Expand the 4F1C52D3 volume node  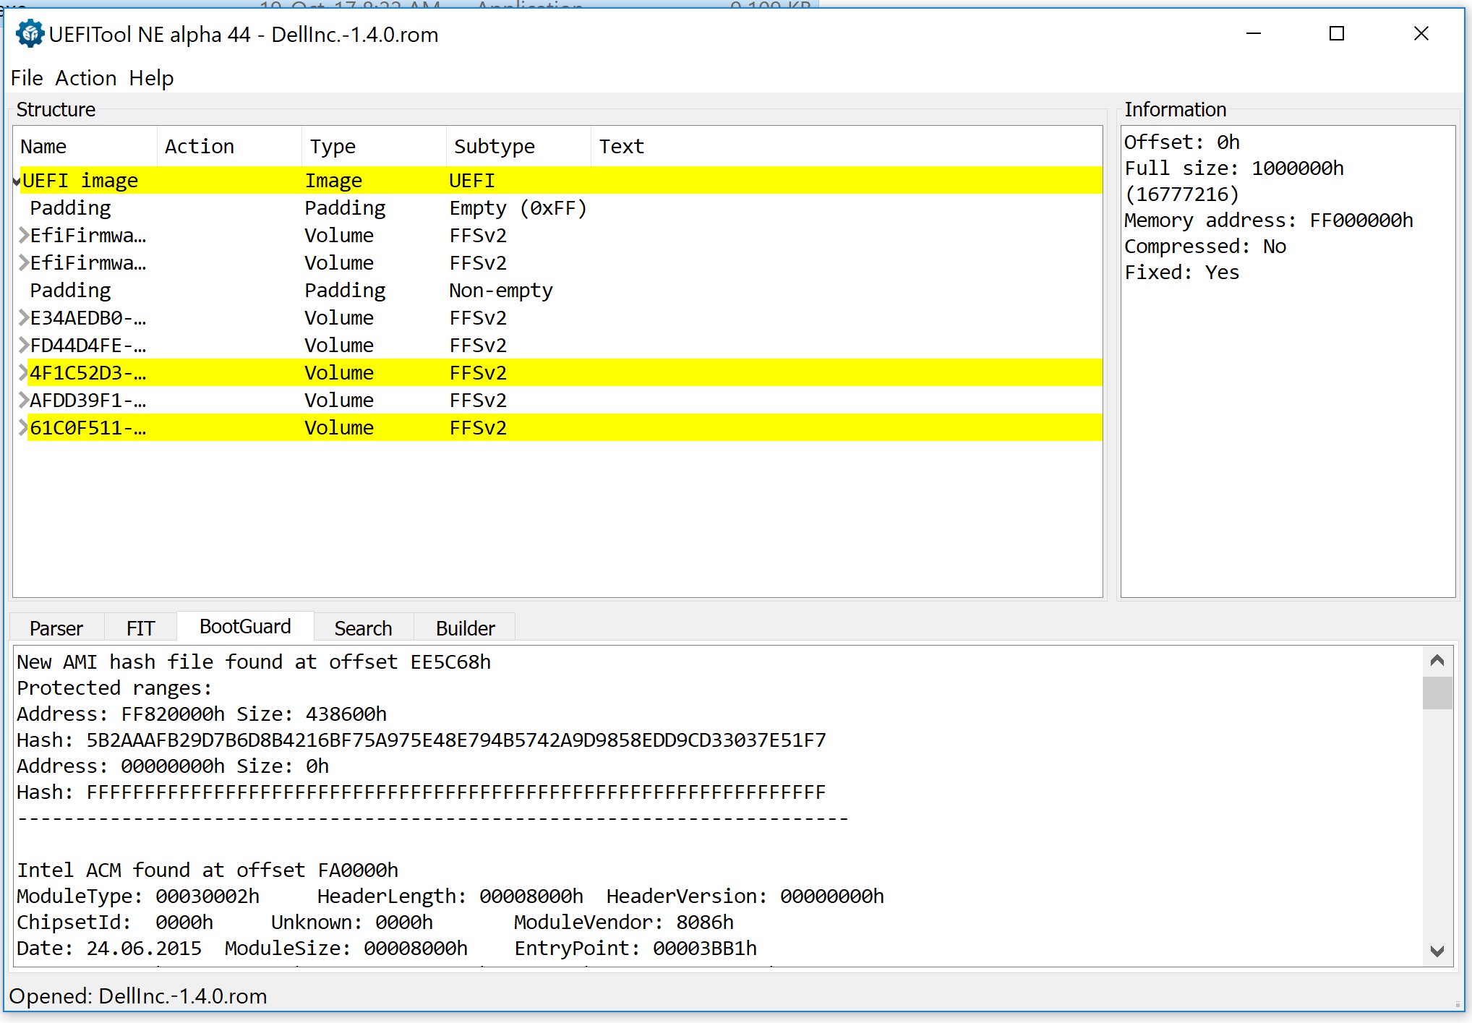point(24,372)
